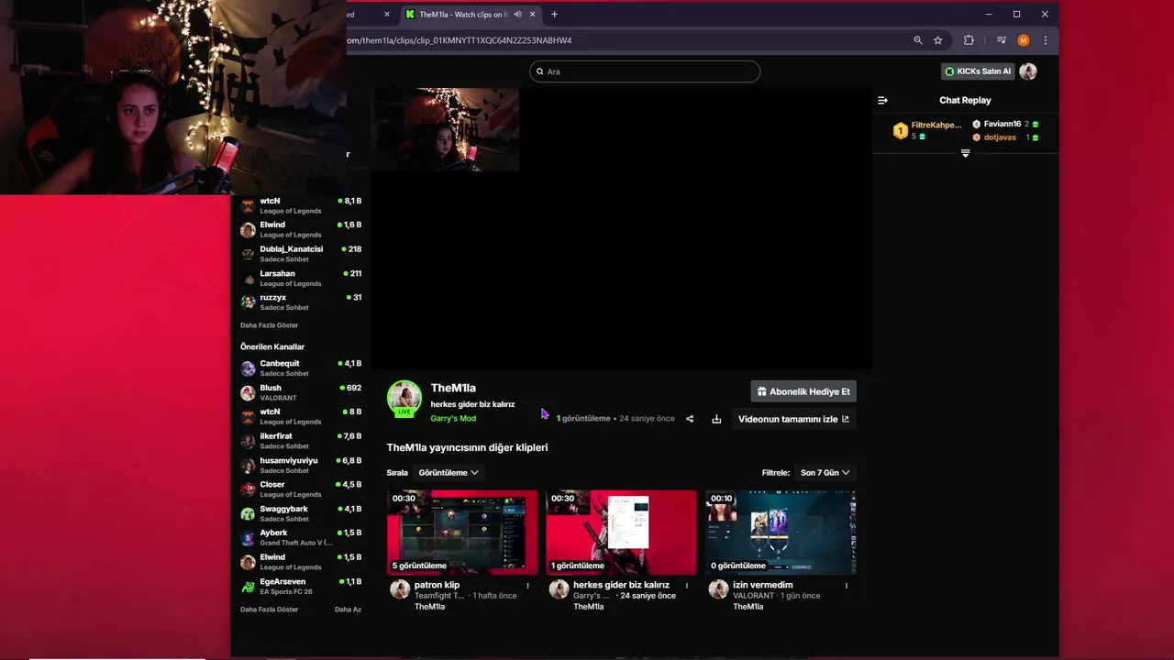Image resolution: width=1174 pixels, height=660 pixels.
Task: Click Daha Fazla Göster under recommended channels
Action: pyautogui.click(x=269, y=610)
